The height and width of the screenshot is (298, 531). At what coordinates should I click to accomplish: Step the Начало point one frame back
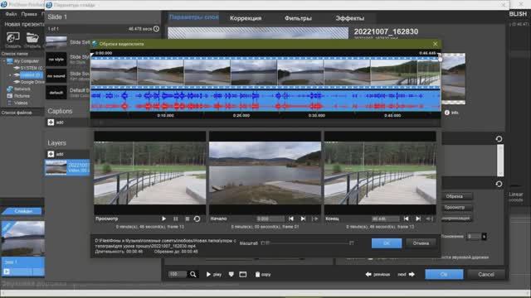click(x=291, y=219)
